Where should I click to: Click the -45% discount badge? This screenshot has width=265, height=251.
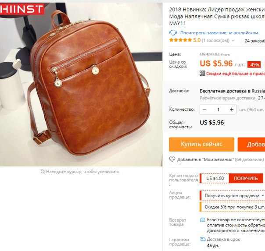254,64
